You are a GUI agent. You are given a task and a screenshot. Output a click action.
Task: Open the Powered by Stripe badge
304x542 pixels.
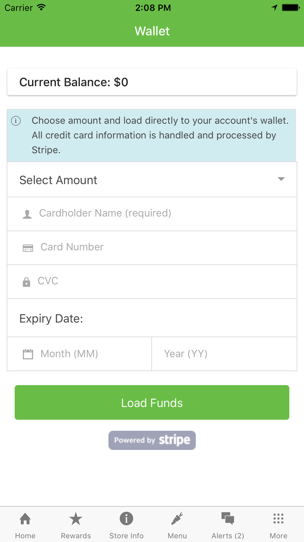point(152,440)
